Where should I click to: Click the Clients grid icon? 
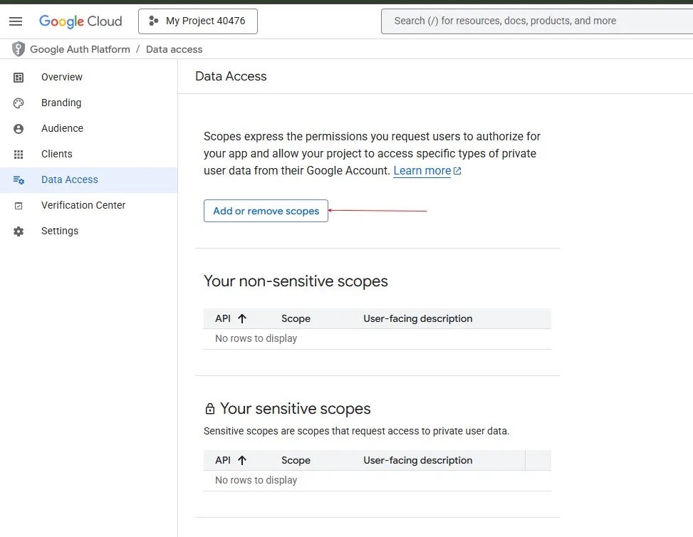(x=19, y=154)
